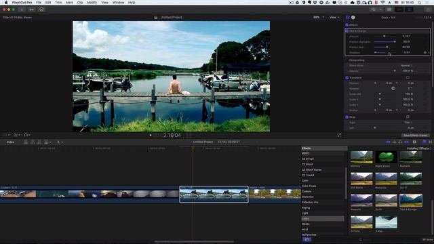
Task: Open the Installed Effects dropdown
Action: point(418,148)
